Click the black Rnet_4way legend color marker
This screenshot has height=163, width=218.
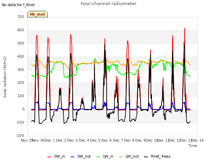pos(146,157)
